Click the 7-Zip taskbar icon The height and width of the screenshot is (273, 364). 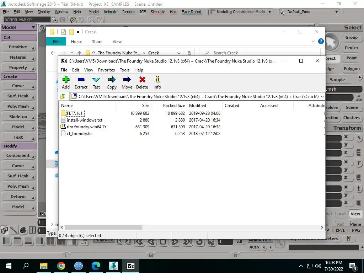coord(131,266)
